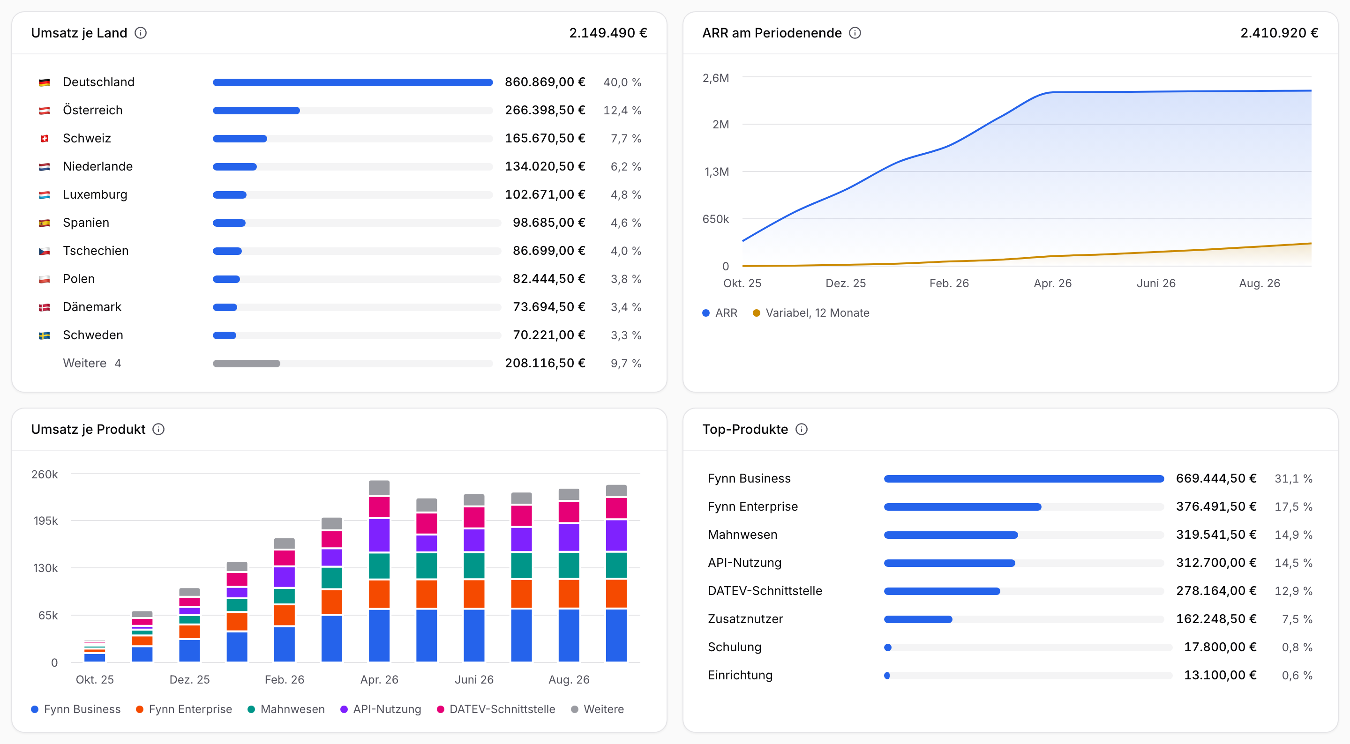Screen dimensions: 1350x744
Task: Click the Spanien flag icon
Action: [x=45, y=223]
